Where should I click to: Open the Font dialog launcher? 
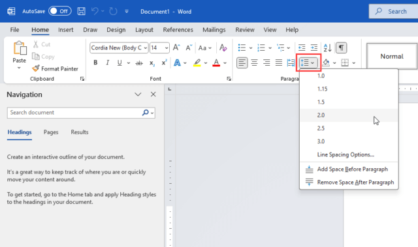[x=229, y=79]
